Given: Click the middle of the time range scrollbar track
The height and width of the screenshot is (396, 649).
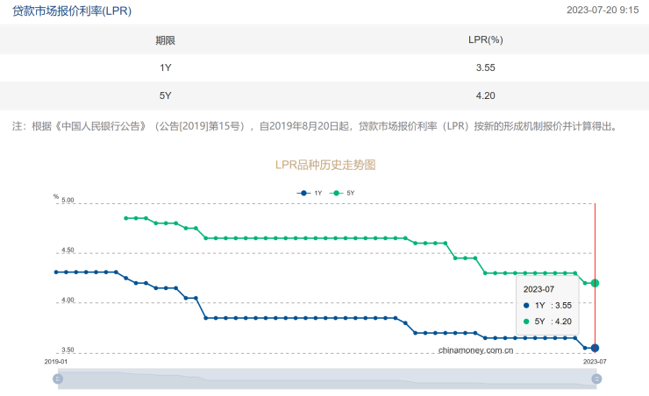Looking at the screenshot, I should click(327, 378).
